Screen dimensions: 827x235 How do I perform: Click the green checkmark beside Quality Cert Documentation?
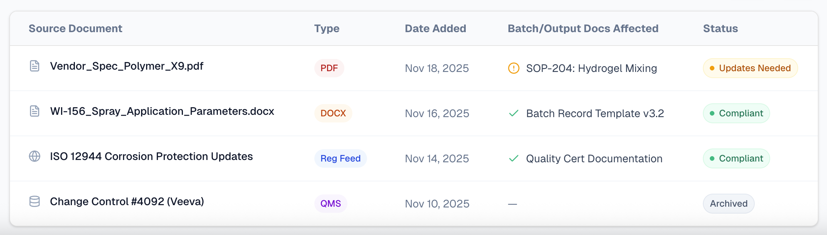[x=513, y=158]
